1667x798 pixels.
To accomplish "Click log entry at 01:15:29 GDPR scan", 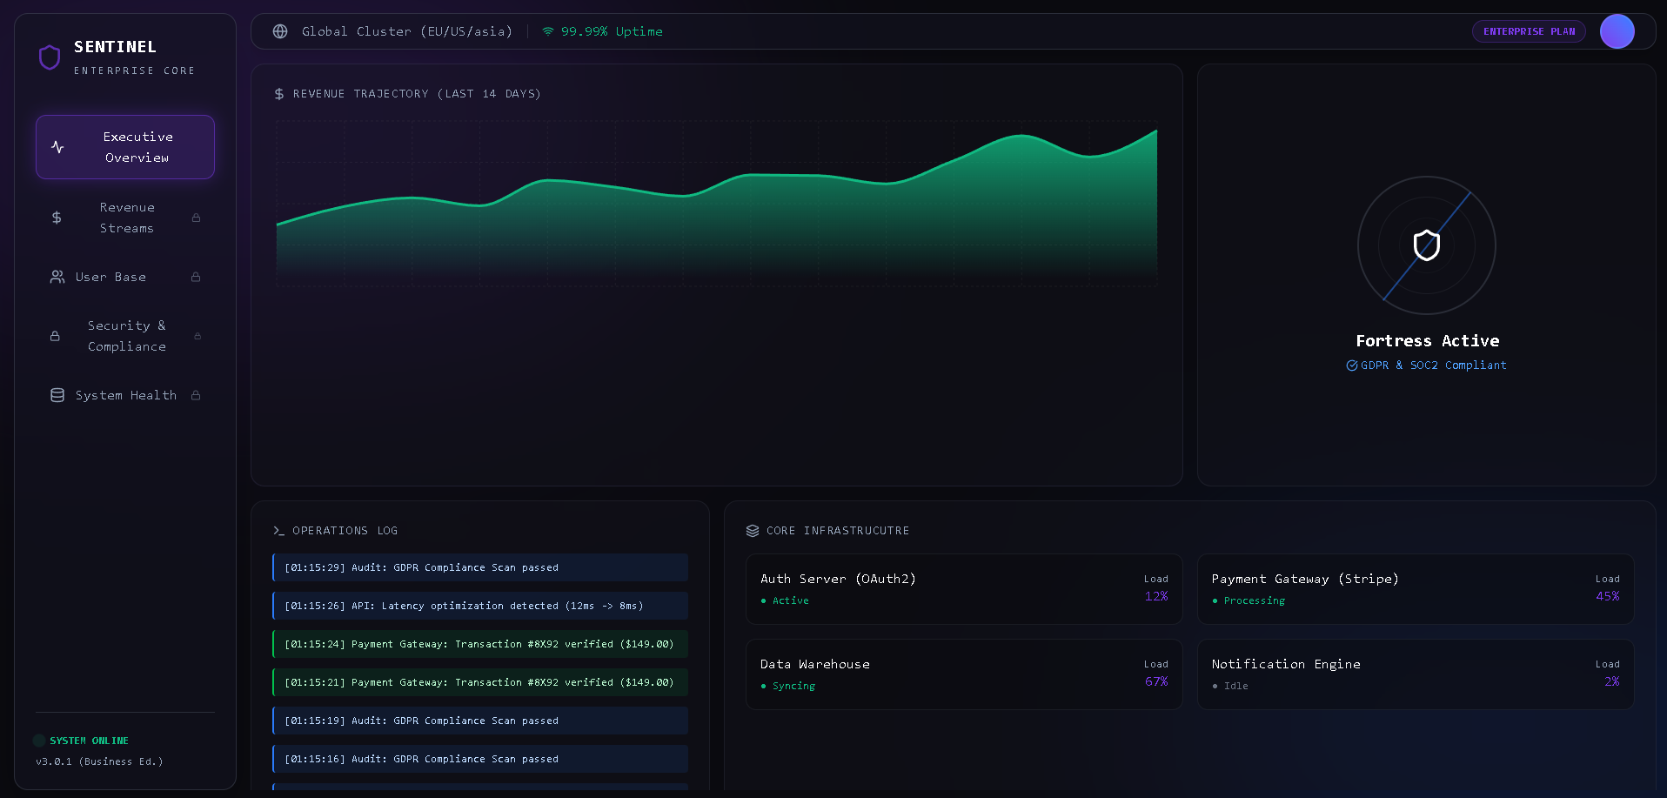I will coord(480,567).
